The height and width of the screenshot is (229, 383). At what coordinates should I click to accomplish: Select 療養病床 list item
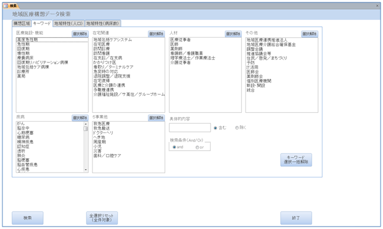(52, 58)
